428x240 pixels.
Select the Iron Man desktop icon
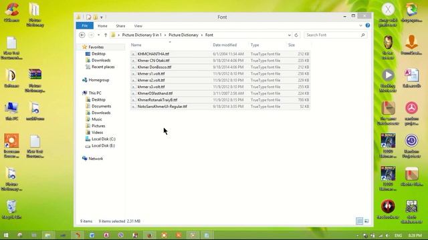tap(388, 47)
